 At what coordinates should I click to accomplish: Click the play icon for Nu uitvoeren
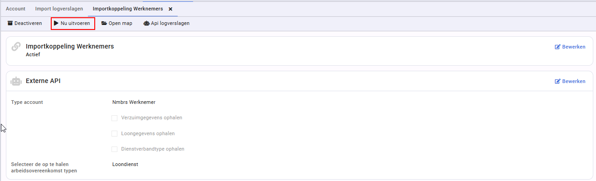pos(56,23)
